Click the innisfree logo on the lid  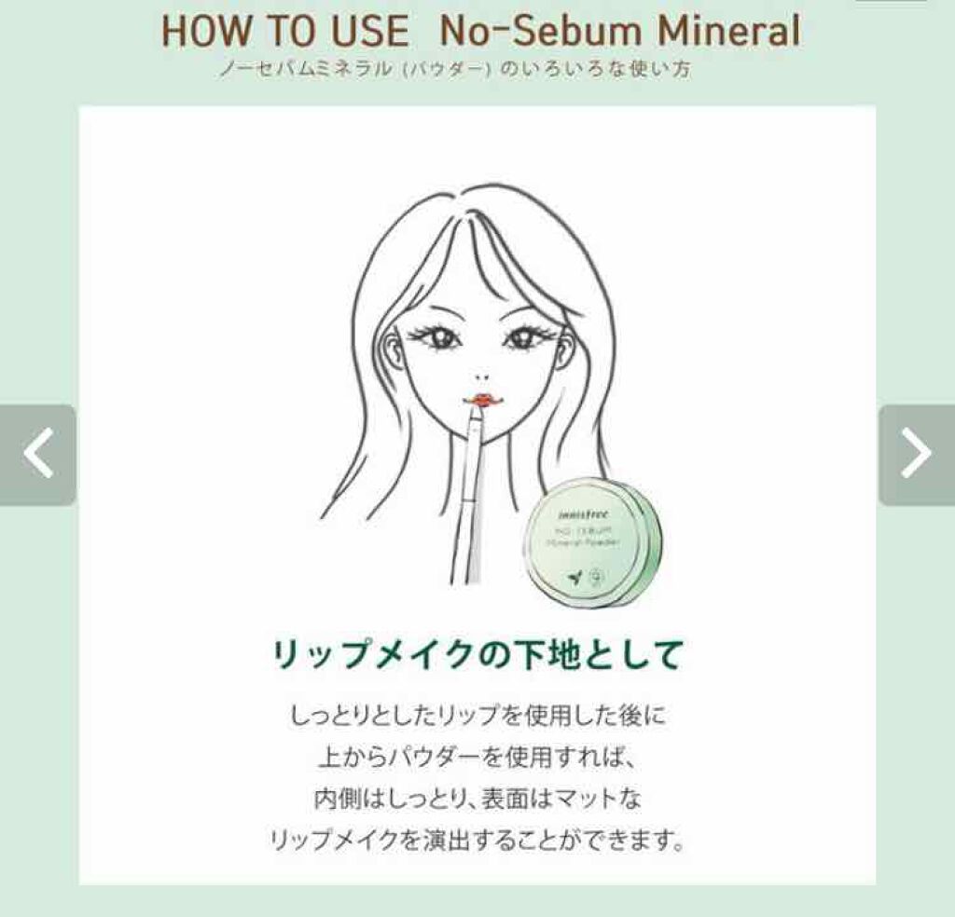point(584,514)
